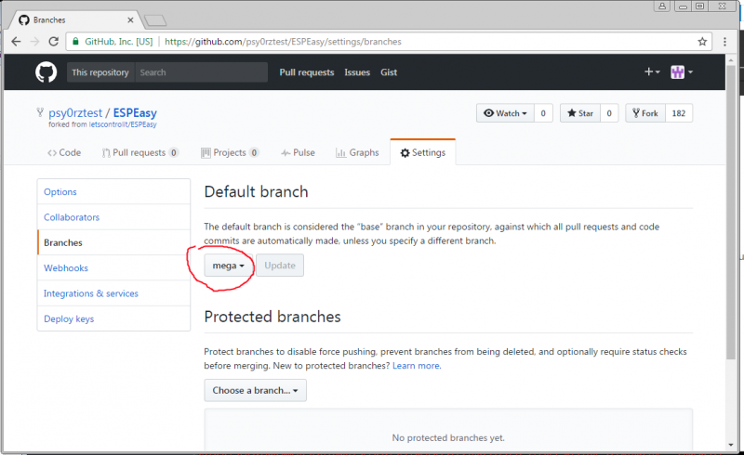Open the GitHub home logo
Viewport: 744px width, 455px height.
pyautogui.click(x=46, y=72)
